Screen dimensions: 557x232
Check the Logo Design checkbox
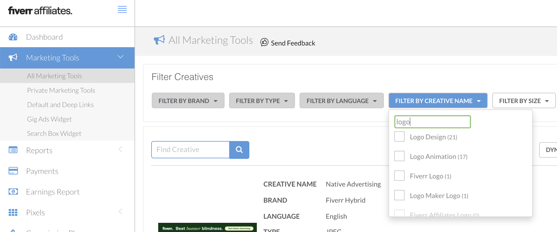399,136
